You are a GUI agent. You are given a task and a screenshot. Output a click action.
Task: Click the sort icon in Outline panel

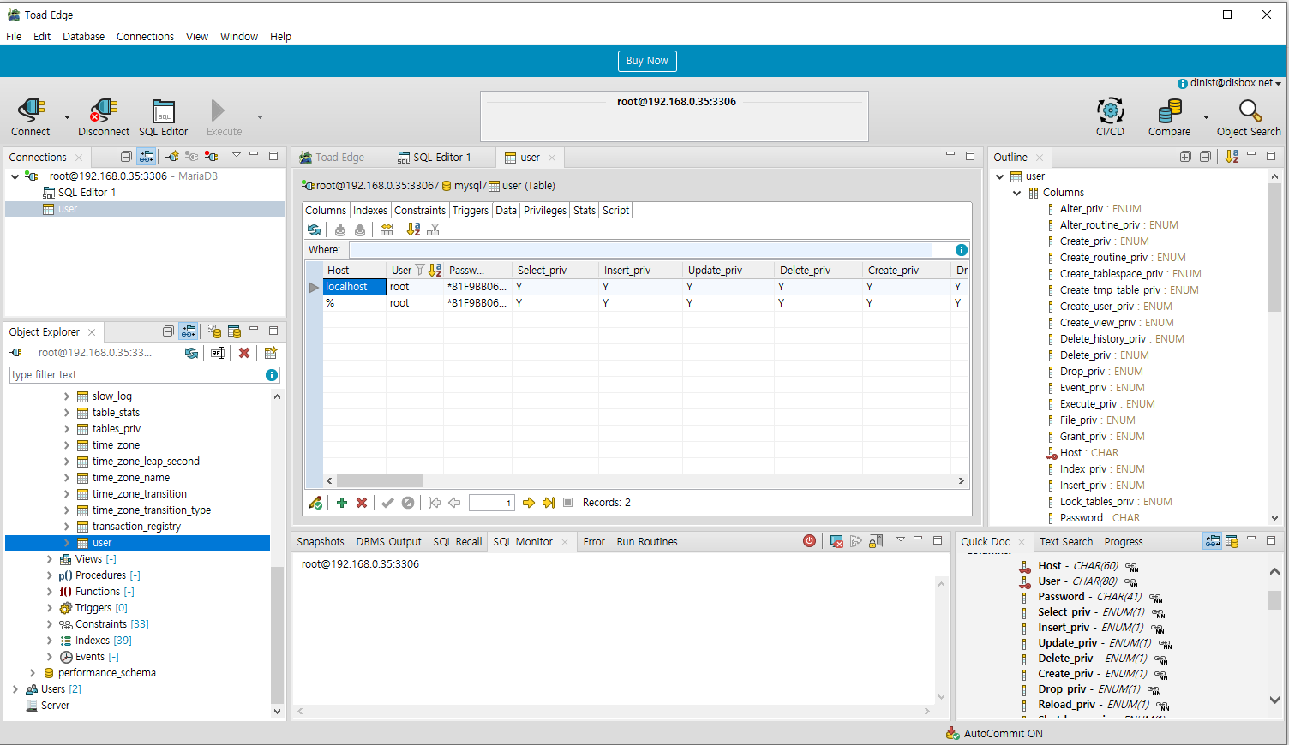1232,157
